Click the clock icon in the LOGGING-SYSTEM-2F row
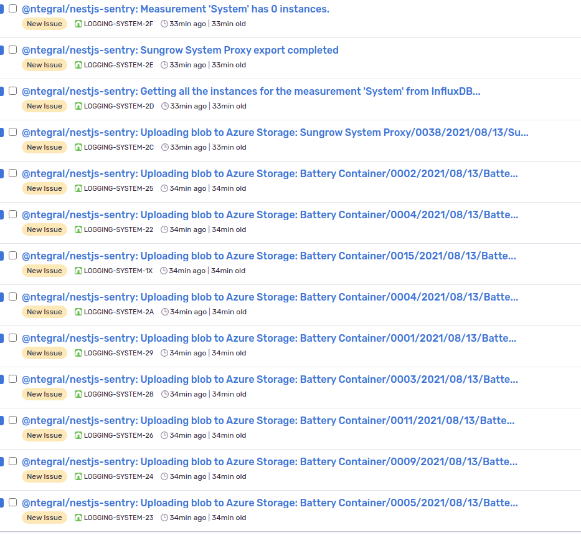The height and width of the screenshot is (535, 581). pos(164,24)
